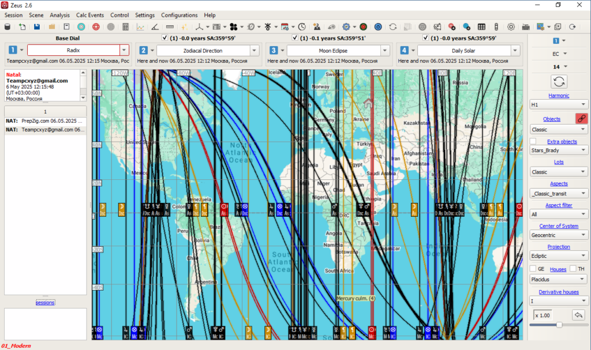
Task: Click the clock icon in the toolbar
Action: coord(302,27)
